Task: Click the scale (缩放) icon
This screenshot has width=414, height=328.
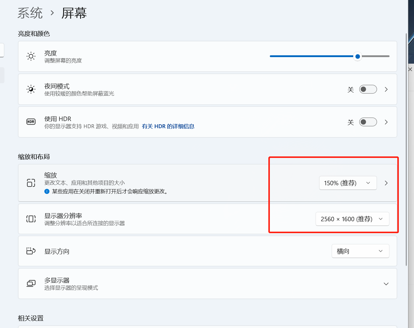Action: click(31, 183)
